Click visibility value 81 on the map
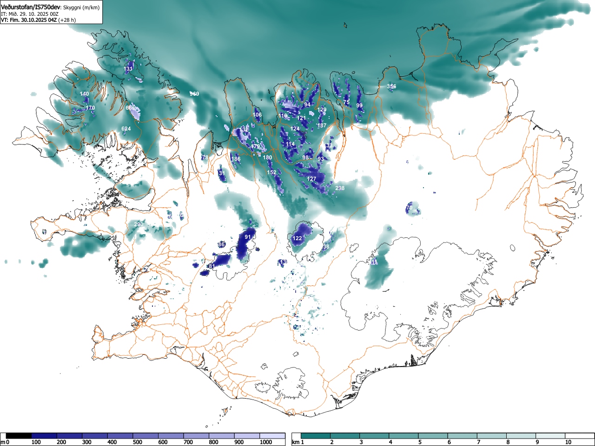 click(212, 266)
